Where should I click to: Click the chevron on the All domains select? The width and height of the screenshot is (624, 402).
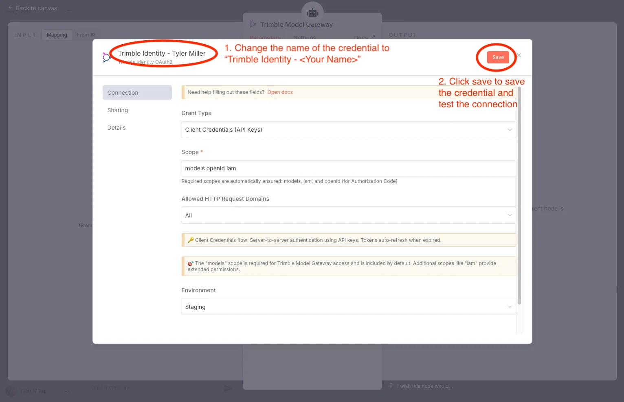[x=510, y=215]
